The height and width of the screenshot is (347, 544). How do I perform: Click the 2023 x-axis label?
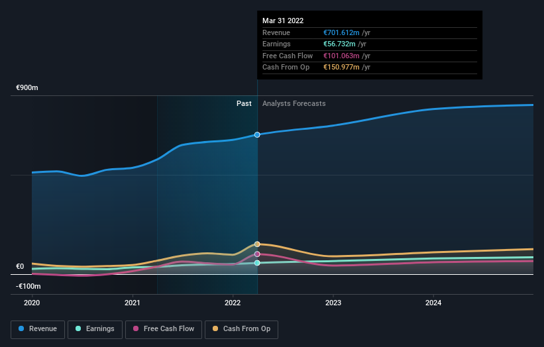tap(333, 303)
